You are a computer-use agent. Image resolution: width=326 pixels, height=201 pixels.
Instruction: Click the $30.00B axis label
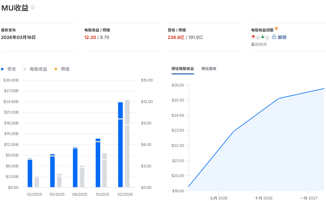coord(11,80)
